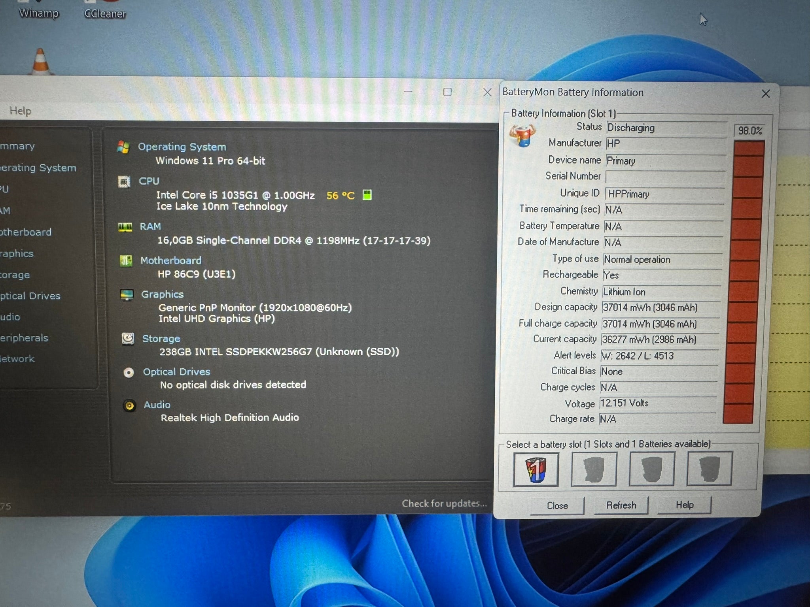Click the Windows 11 Pro 64-bit text
Screen dimensions: 810x607
[210, 161]
